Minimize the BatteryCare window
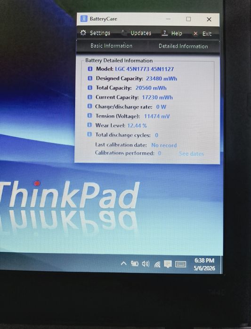251x329 pixels. click(x=168, y=19)
